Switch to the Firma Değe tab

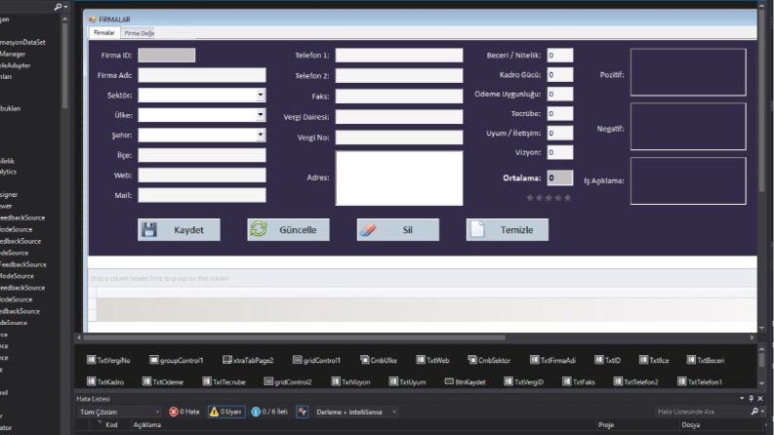click(x=140, y=33)
